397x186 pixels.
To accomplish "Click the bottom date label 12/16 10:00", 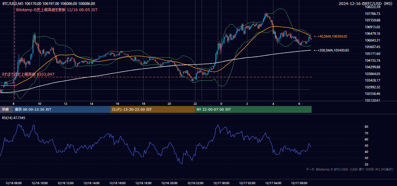I will click(40, 183).
